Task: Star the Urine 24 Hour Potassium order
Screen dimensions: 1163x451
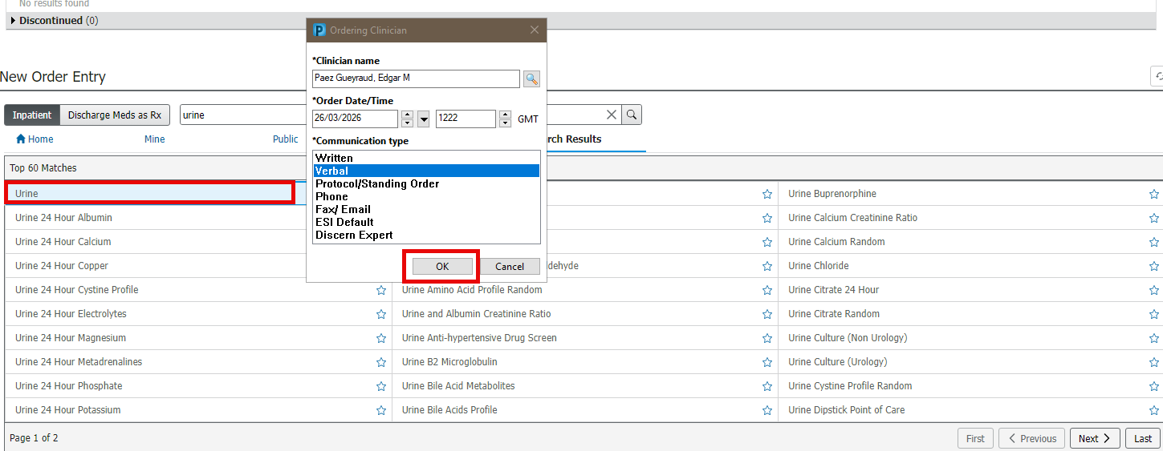Action: click(x=381, y=410)
